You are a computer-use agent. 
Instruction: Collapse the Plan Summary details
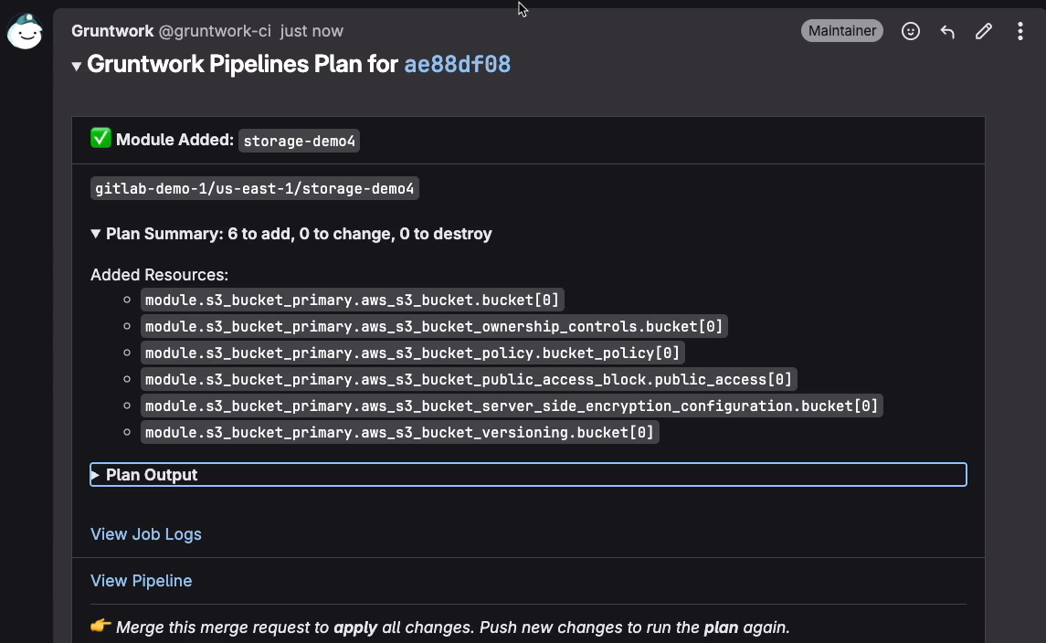point(96,234)
